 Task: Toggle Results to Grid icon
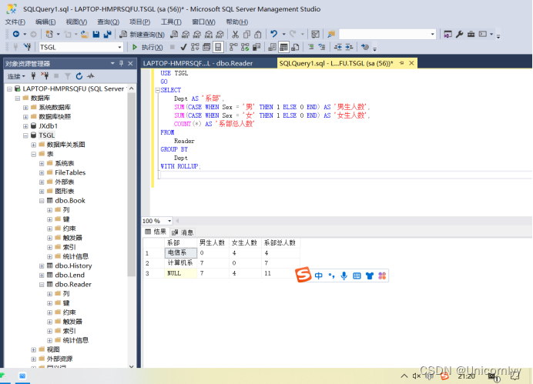pos(283,47)
